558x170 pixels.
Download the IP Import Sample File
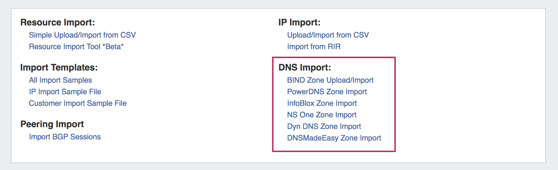click(x=65, y=92)
